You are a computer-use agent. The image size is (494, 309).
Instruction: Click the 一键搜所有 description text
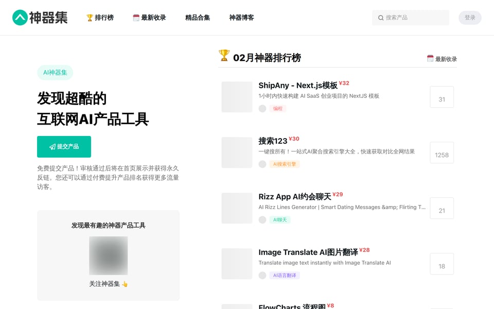click(x=337, y=151)
